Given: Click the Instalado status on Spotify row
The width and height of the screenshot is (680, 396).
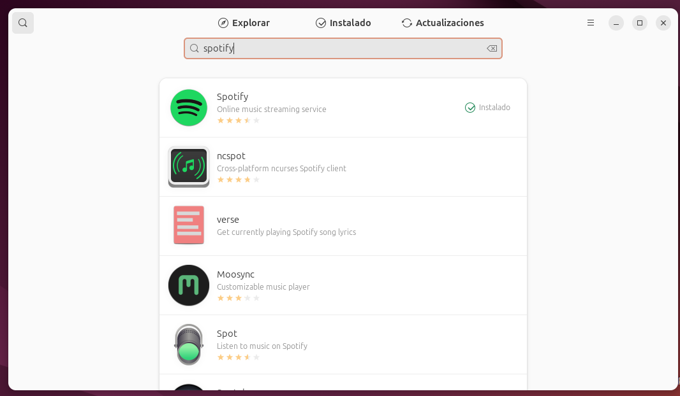Looking at the screenshot, I should (x=487, y=108).
